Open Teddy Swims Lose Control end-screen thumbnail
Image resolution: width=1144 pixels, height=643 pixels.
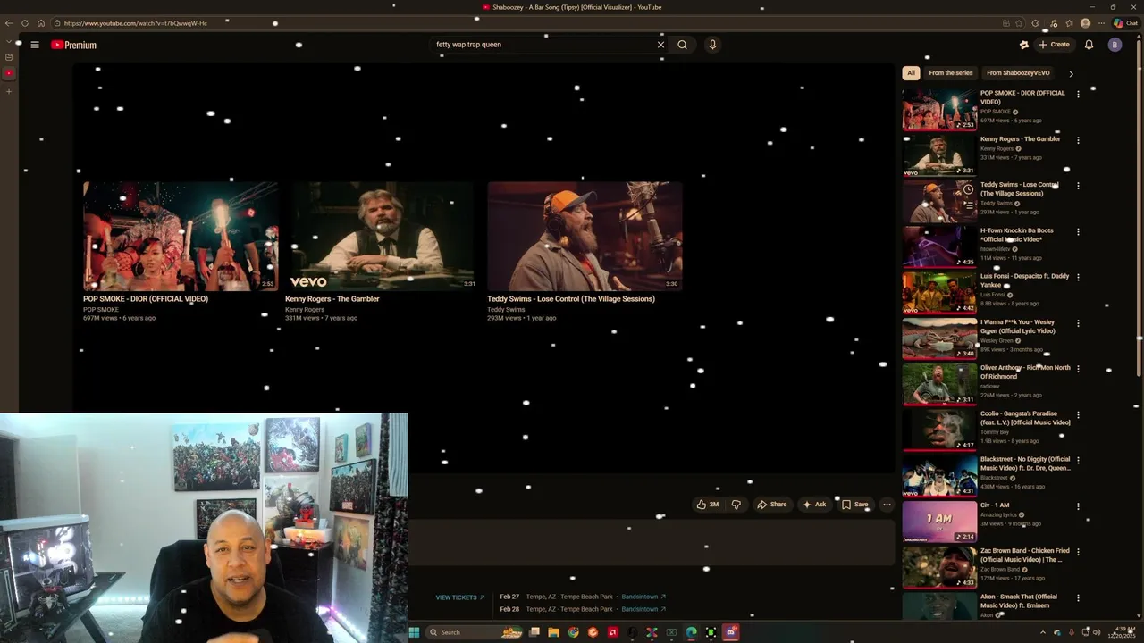point(585,237)
